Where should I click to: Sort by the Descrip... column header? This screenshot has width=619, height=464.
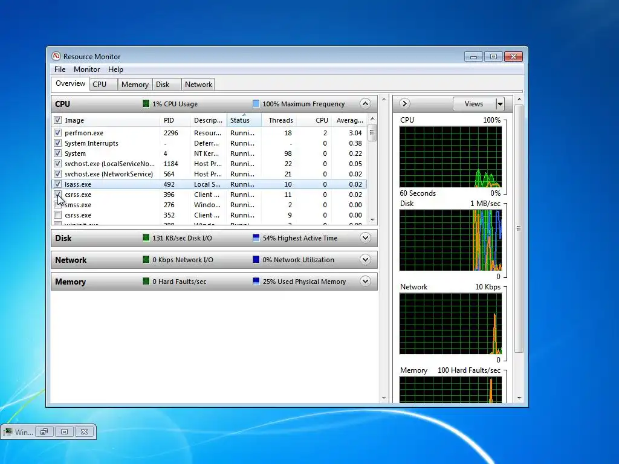(x=208, y=120)
